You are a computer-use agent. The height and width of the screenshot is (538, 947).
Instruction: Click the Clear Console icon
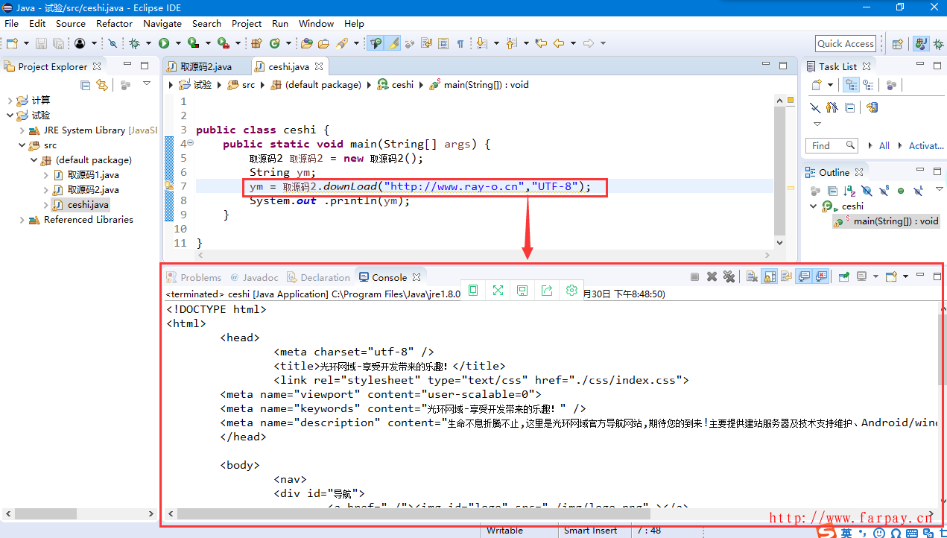pos(752,276)
